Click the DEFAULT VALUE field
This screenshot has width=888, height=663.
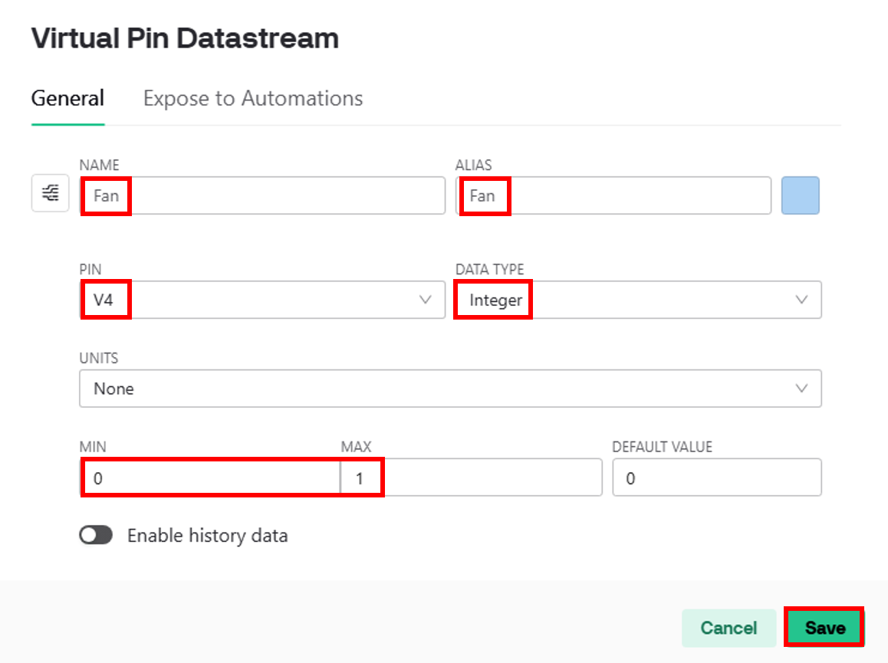pos(717,478)
